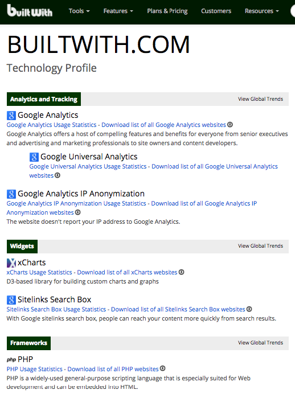The width and height of the screenshot is (295, 398).
Task: Click the xCharts logo icon
Action: [x=11, y=263]
